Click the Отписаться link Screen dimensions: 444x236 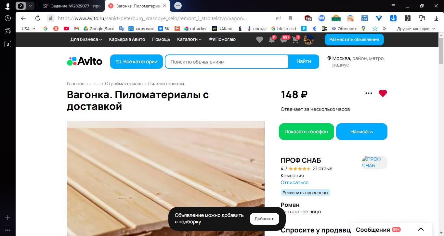(x=294, y=183)
